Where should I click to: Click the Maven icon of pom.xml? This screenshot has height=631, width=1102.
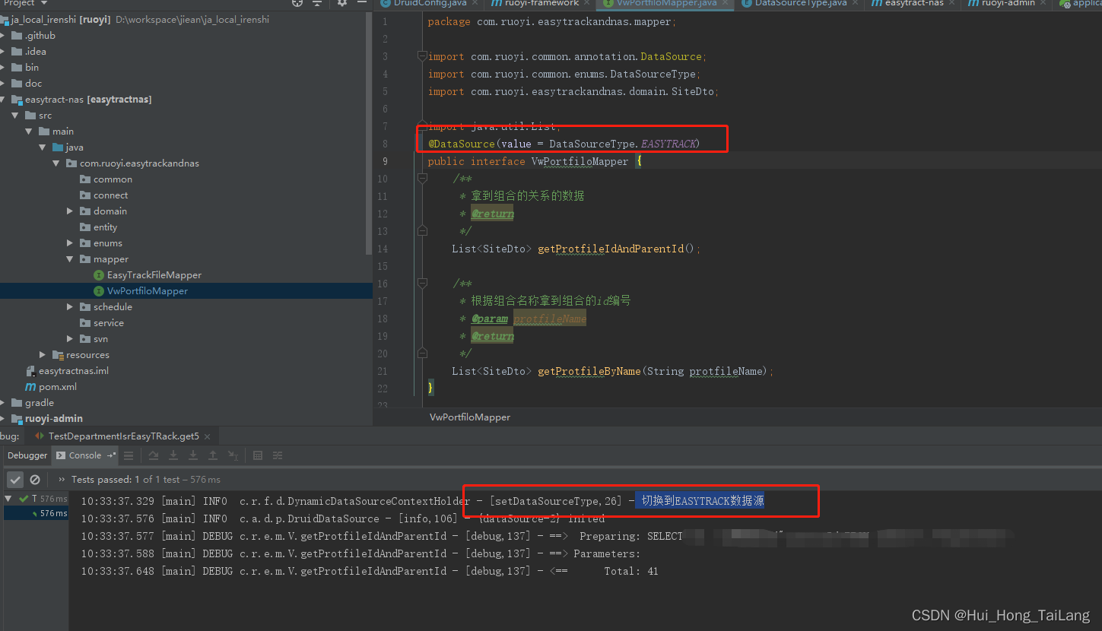click(x=30, y=387)
